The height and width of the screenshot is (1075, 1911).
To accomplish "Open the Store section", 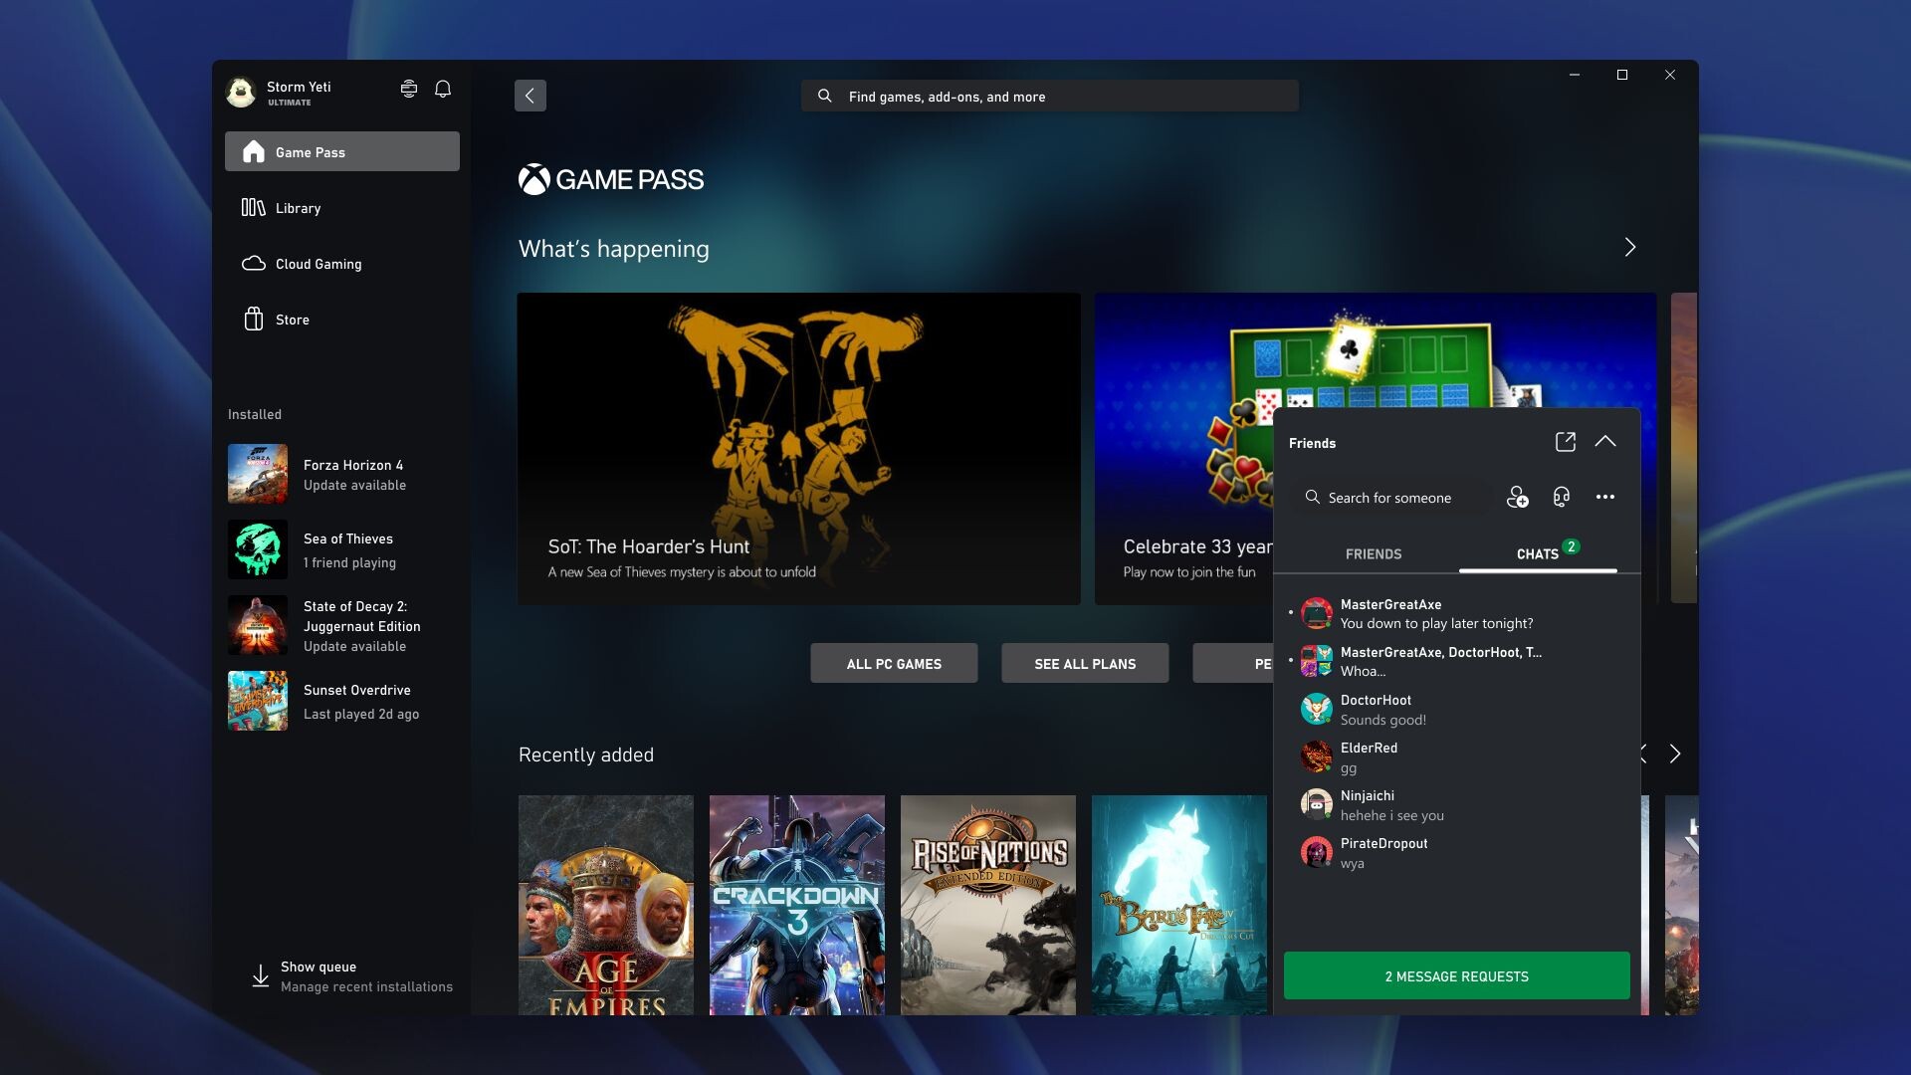I will tap(292, 319).
